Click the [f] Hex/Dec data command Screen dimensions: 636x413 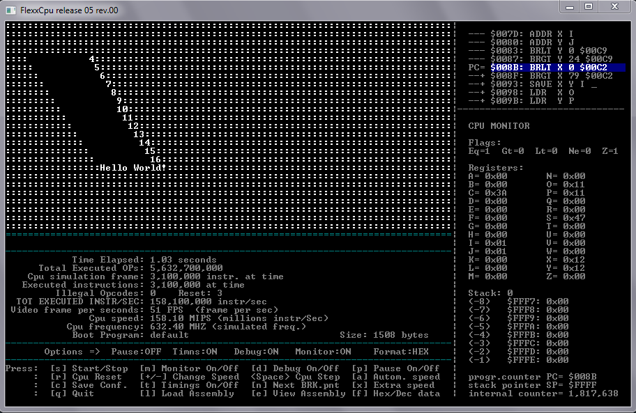[x=395, y=393]
